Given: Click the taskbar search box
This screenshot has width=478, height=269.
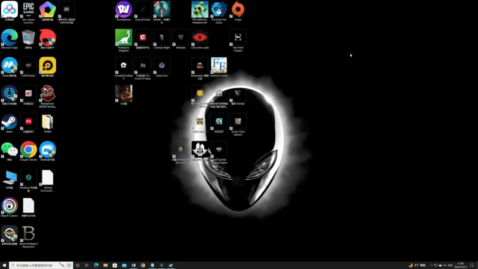Looking at the screenshot, I should tap(41, 265).
